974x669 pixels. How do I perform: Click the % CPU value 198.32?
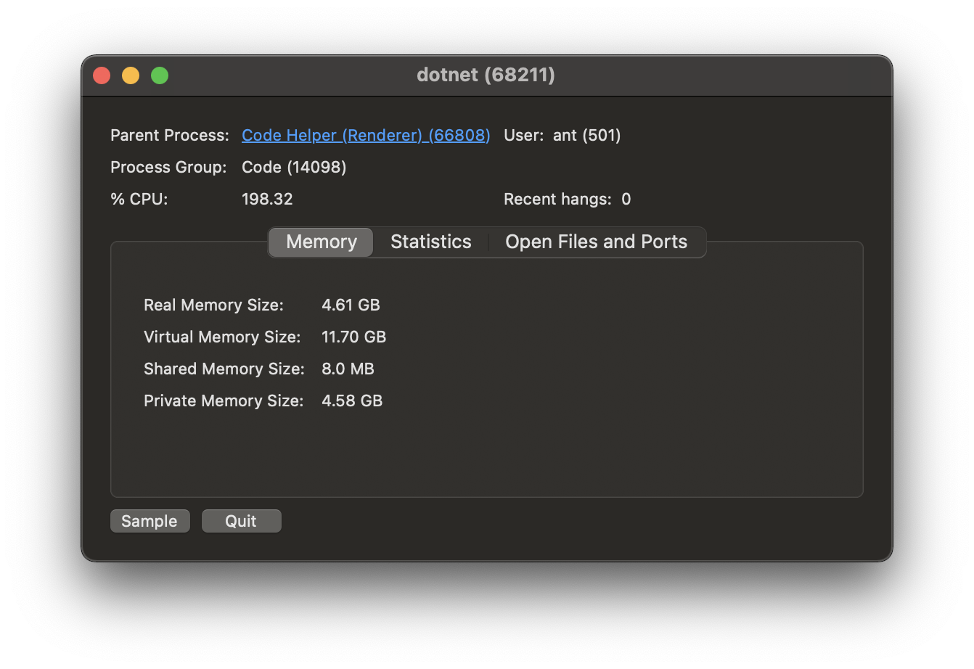click(267, 199)
